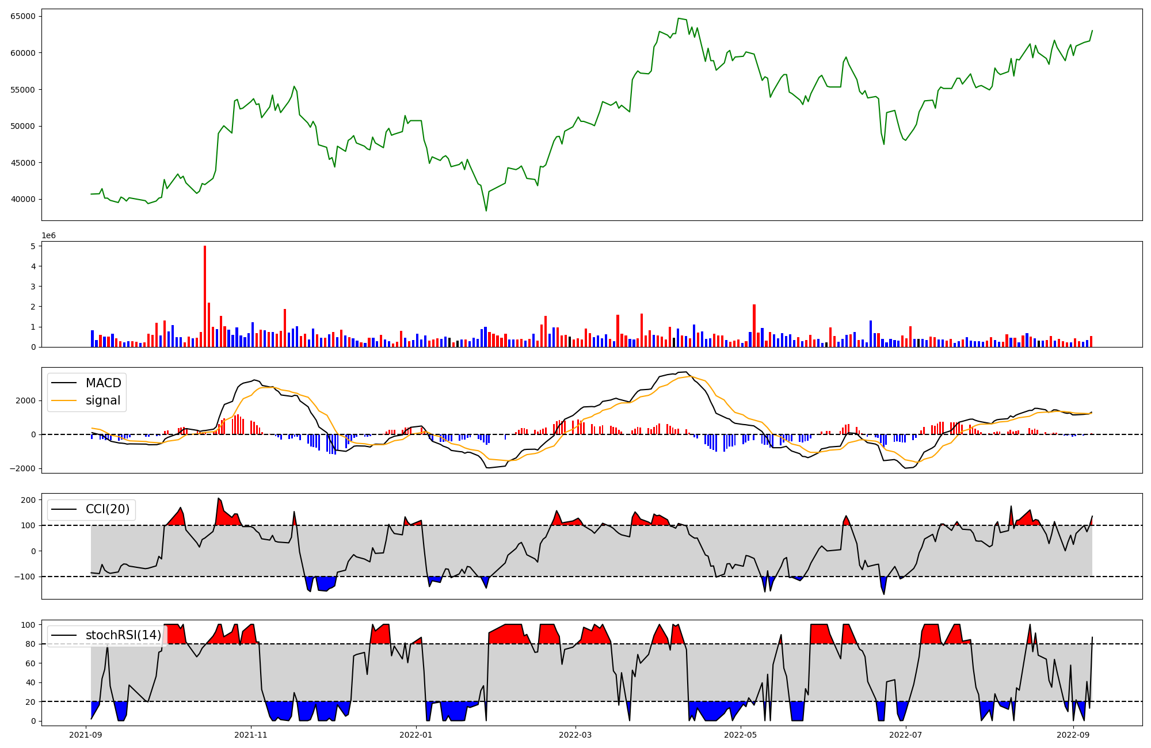Click the 1e6 scale label above volume chart
The width and height of the screenshot is (1151, 748).
pos(49,236)
